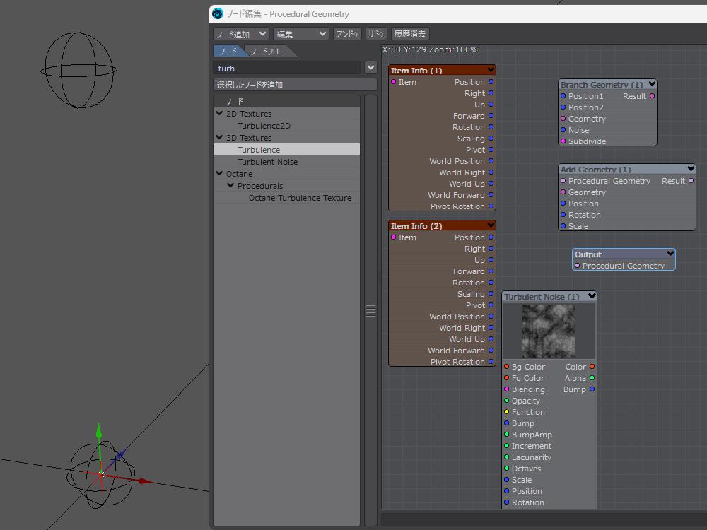The height and width of the screenshot is (530, 707).
Task: Click Opacity input port on Turbulent Noise
Action: 507,401
